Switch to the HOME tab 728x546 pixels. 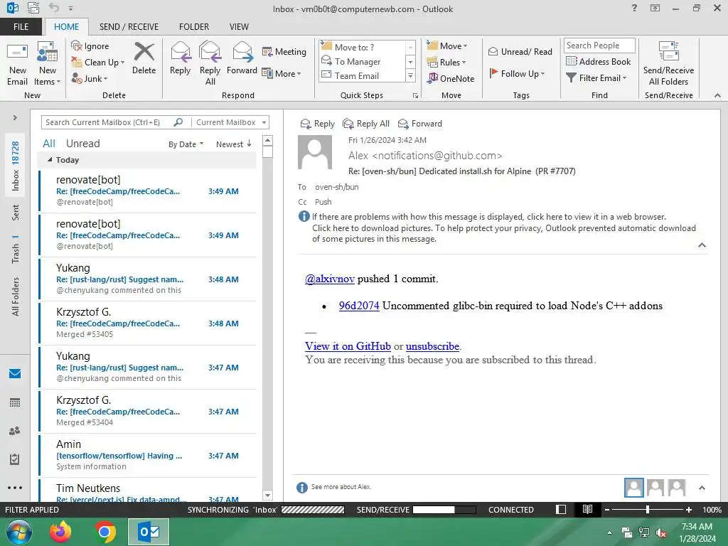[66, 26]
